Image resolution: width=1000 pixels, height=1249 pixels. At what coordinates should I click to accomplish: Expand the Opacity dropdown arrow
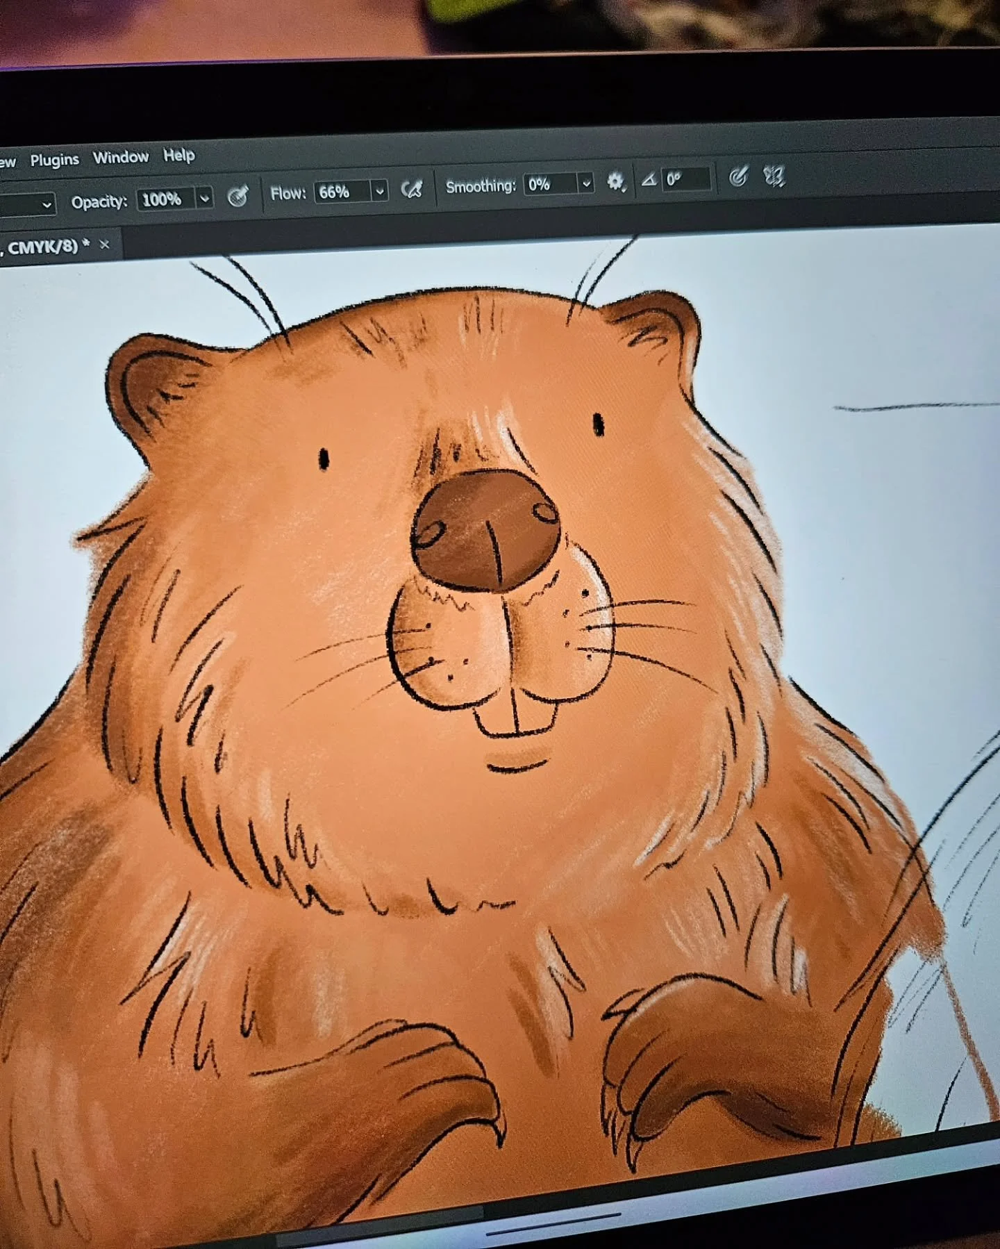click(205, 199)
